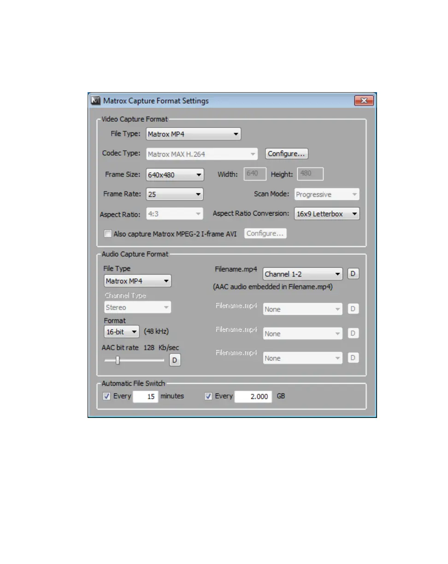The image size is (448, 564).
Task: Click the (48 kHz) text
Action: [x=156, y=331]
